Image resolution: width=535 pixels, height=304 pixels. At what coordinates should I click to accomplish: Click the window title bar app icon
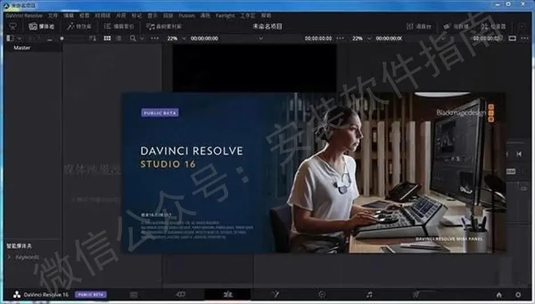(x=6, y=6)
